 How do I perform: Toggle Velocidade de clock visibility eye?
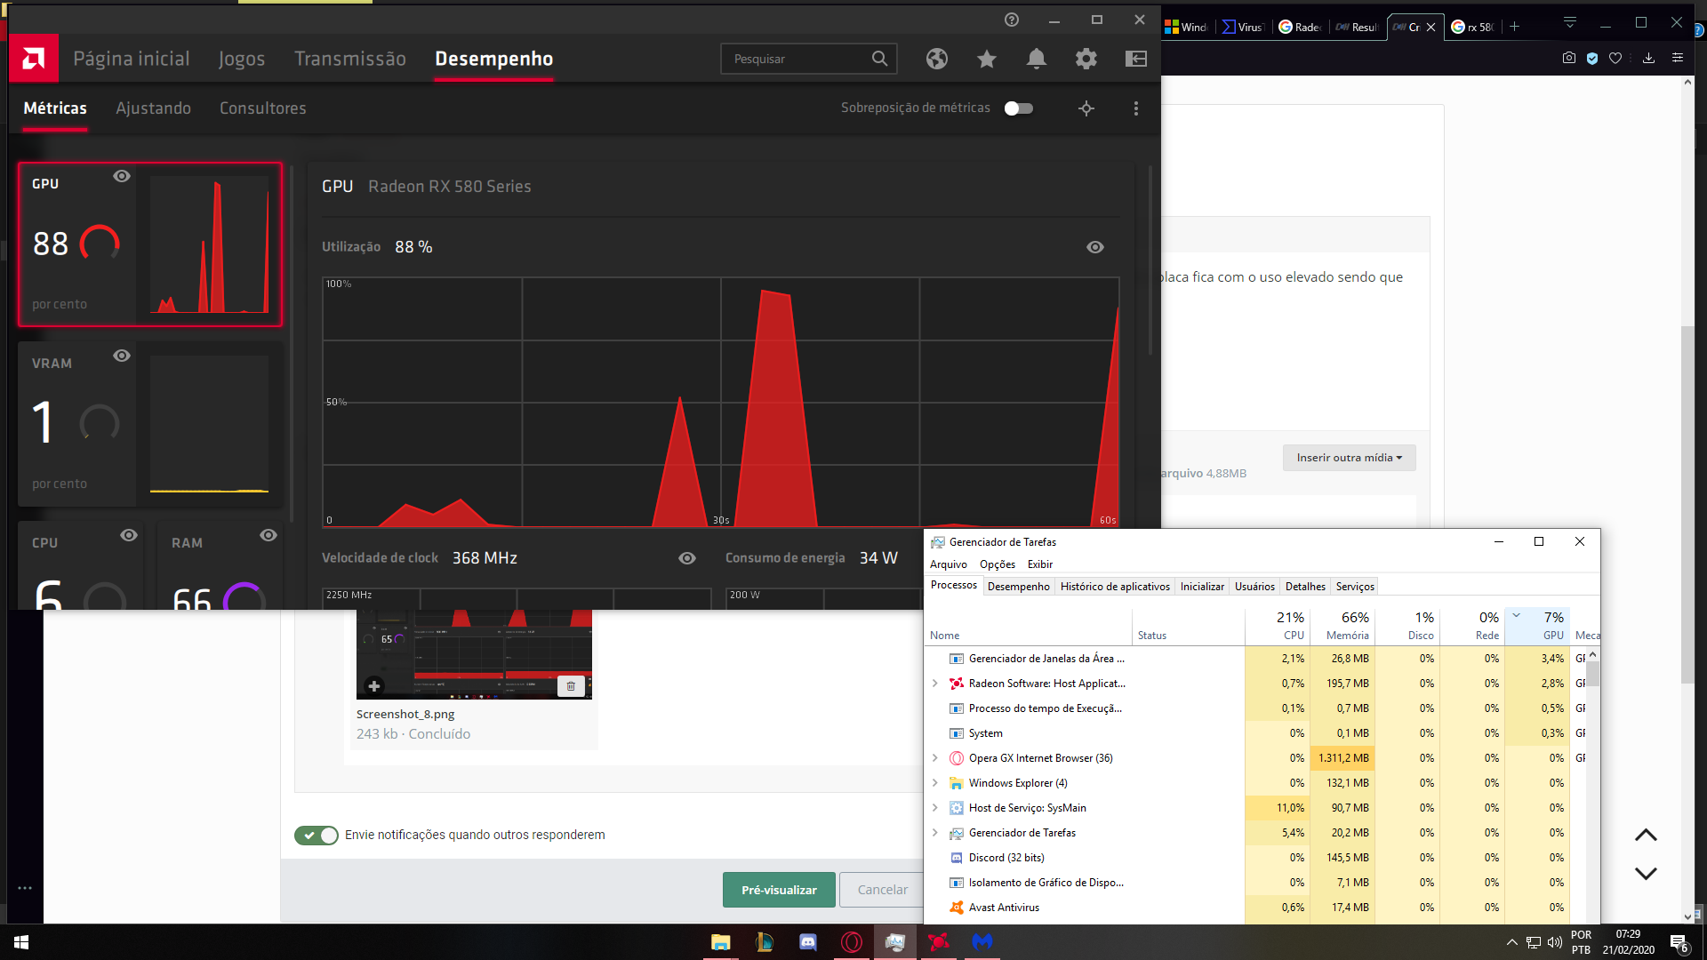pos(687,558)
